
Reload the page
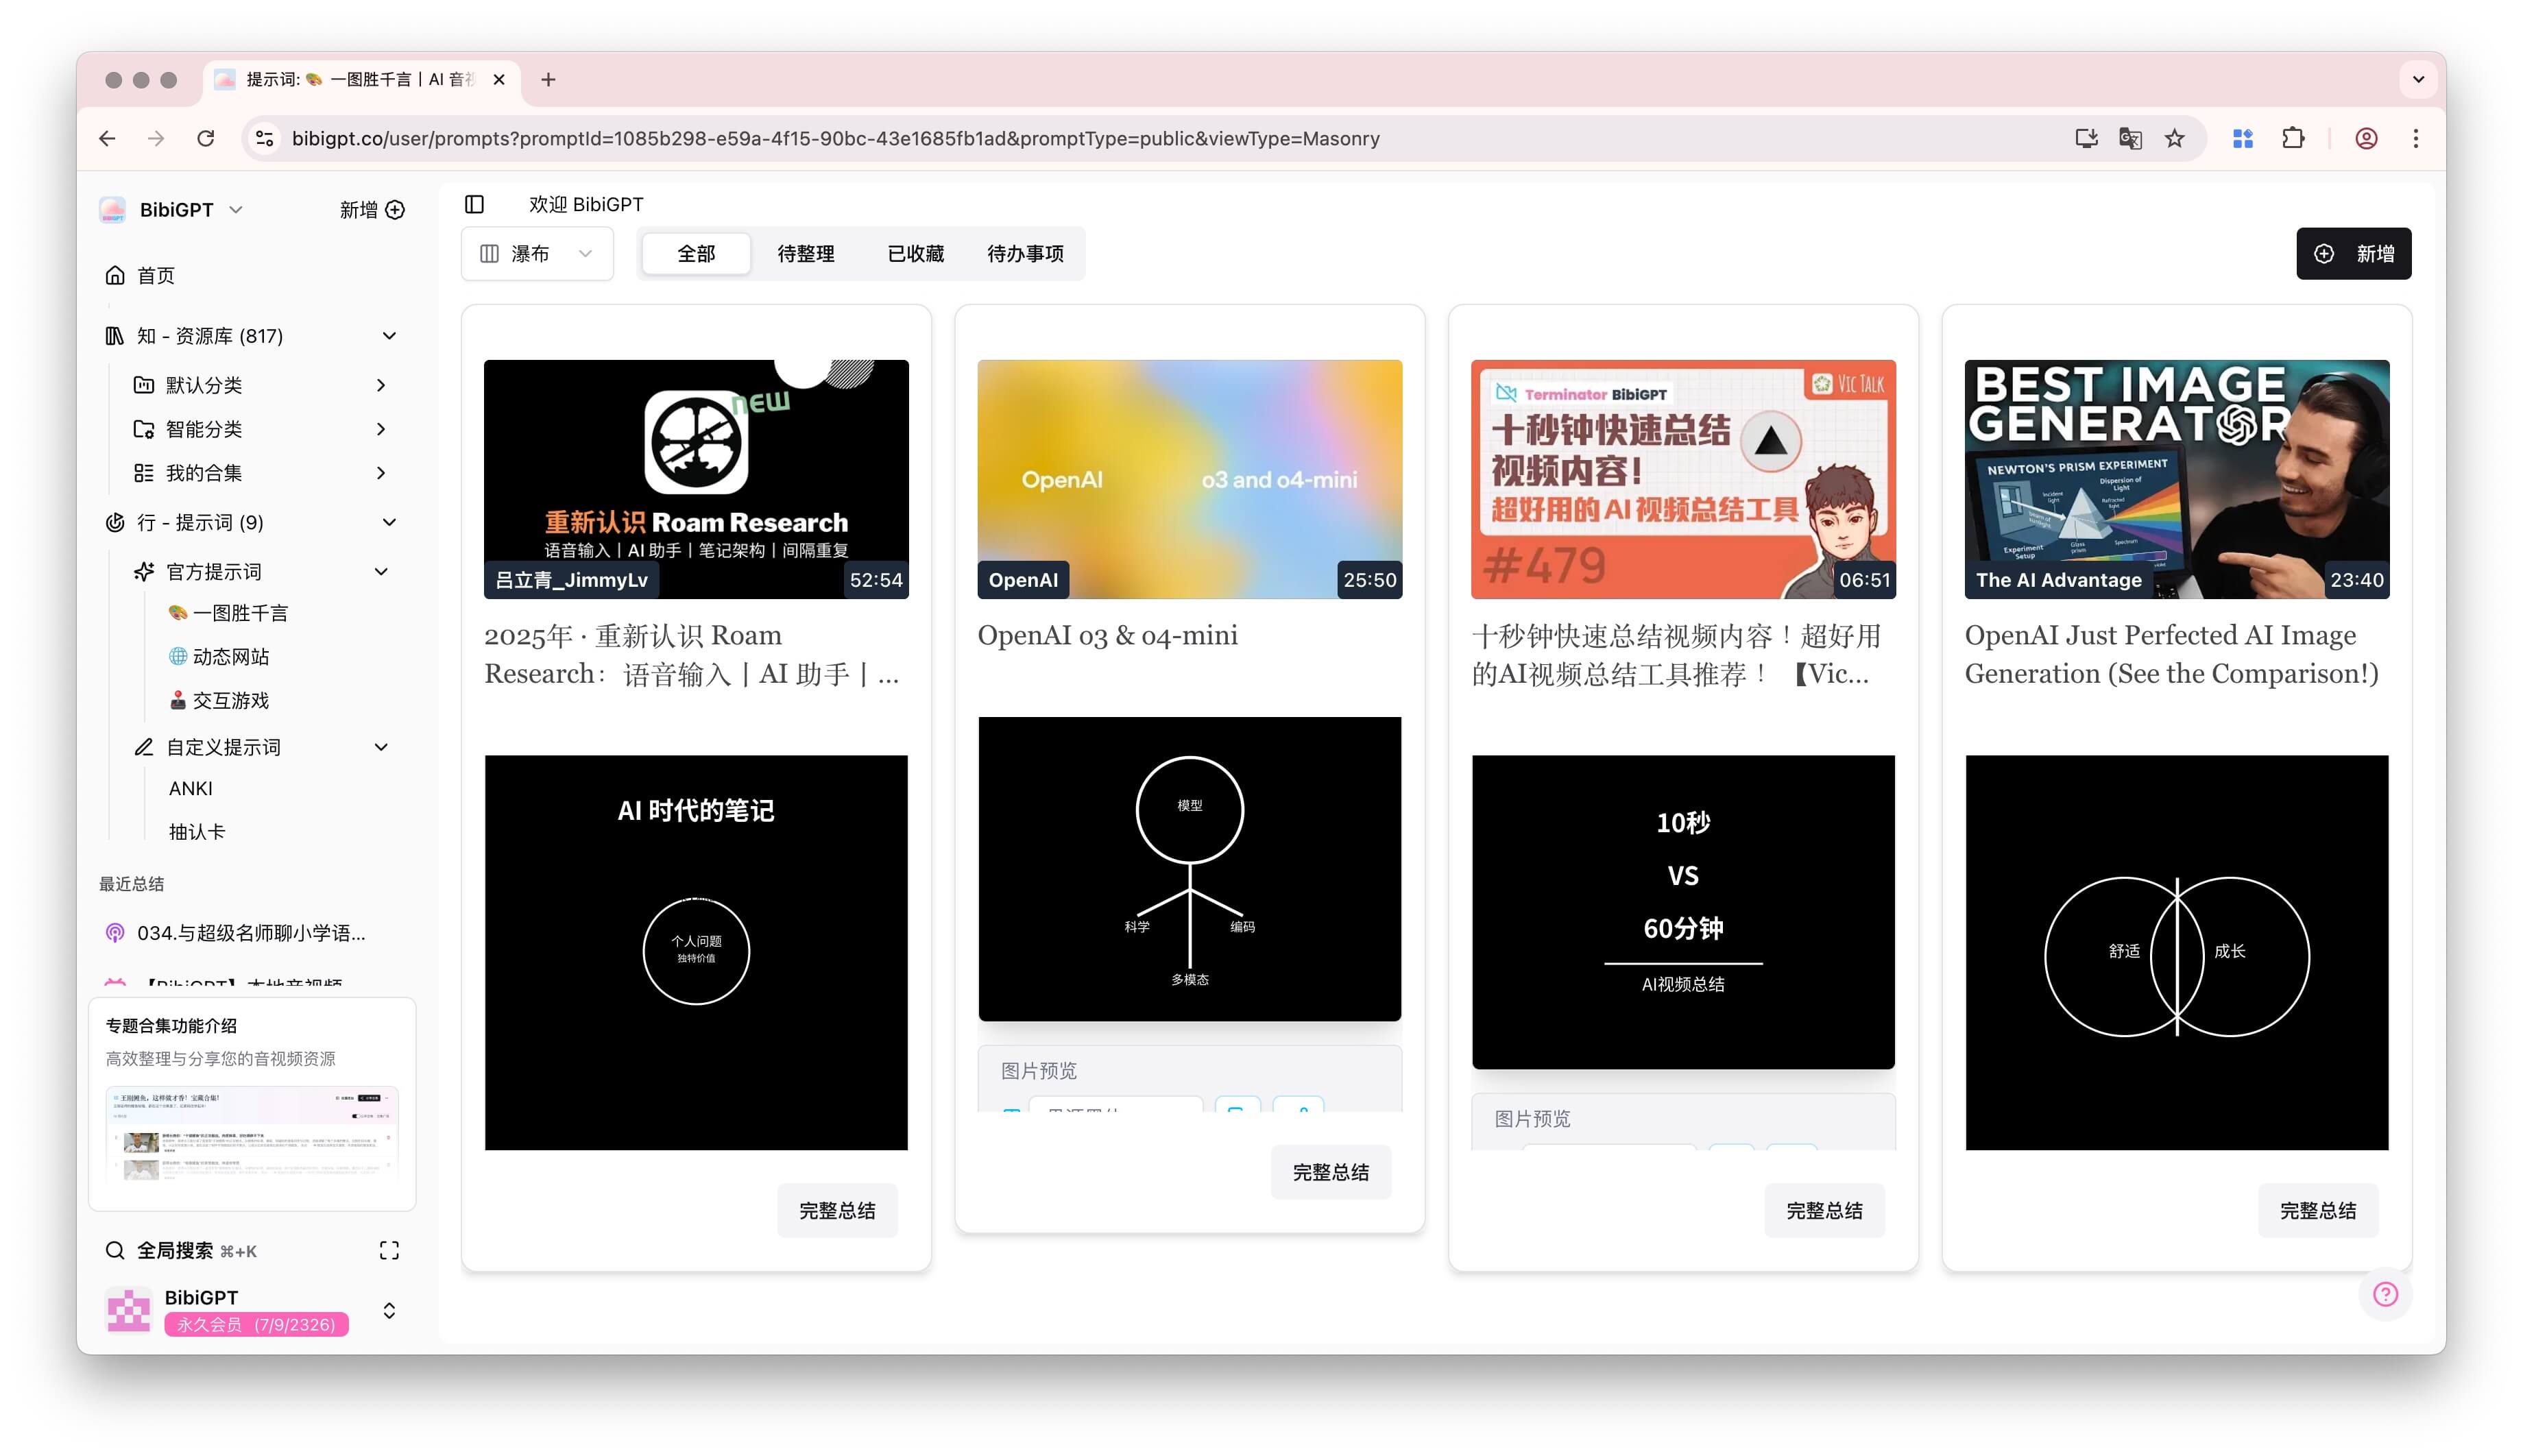tap(205, 139)
